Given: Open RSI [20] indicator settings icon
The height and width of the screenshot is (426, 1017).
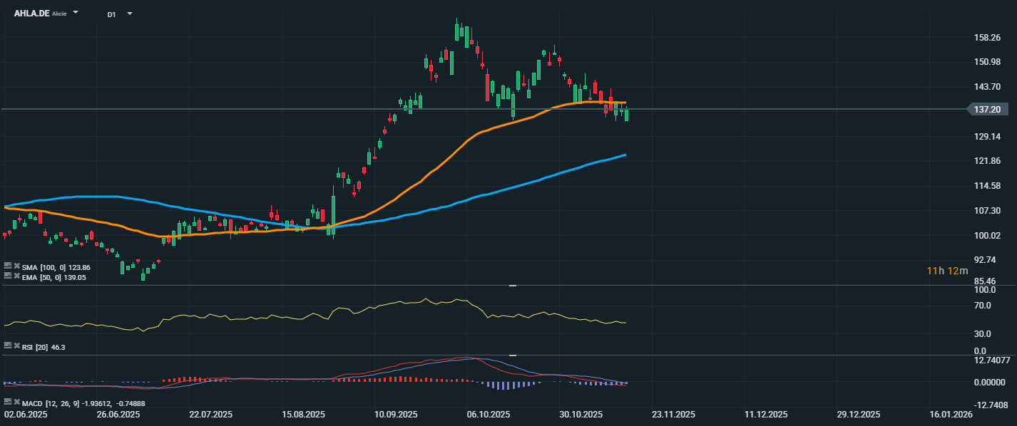Looking at the screenshot, I should [x=8, y=346].
